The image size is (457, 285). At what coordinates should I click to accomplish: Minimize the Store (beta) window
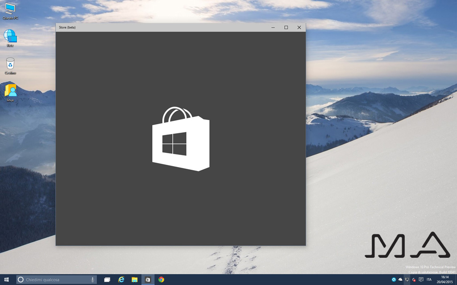click(273, 27)
